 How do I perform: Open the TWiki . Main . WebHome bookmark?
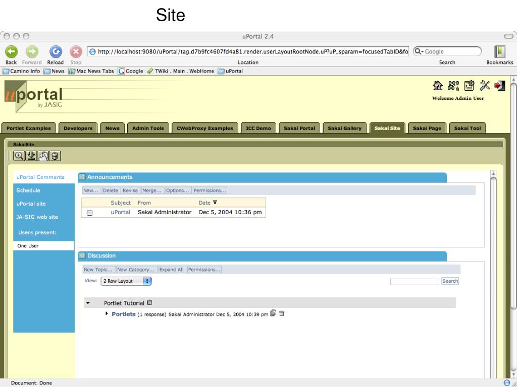pos(181,71)
